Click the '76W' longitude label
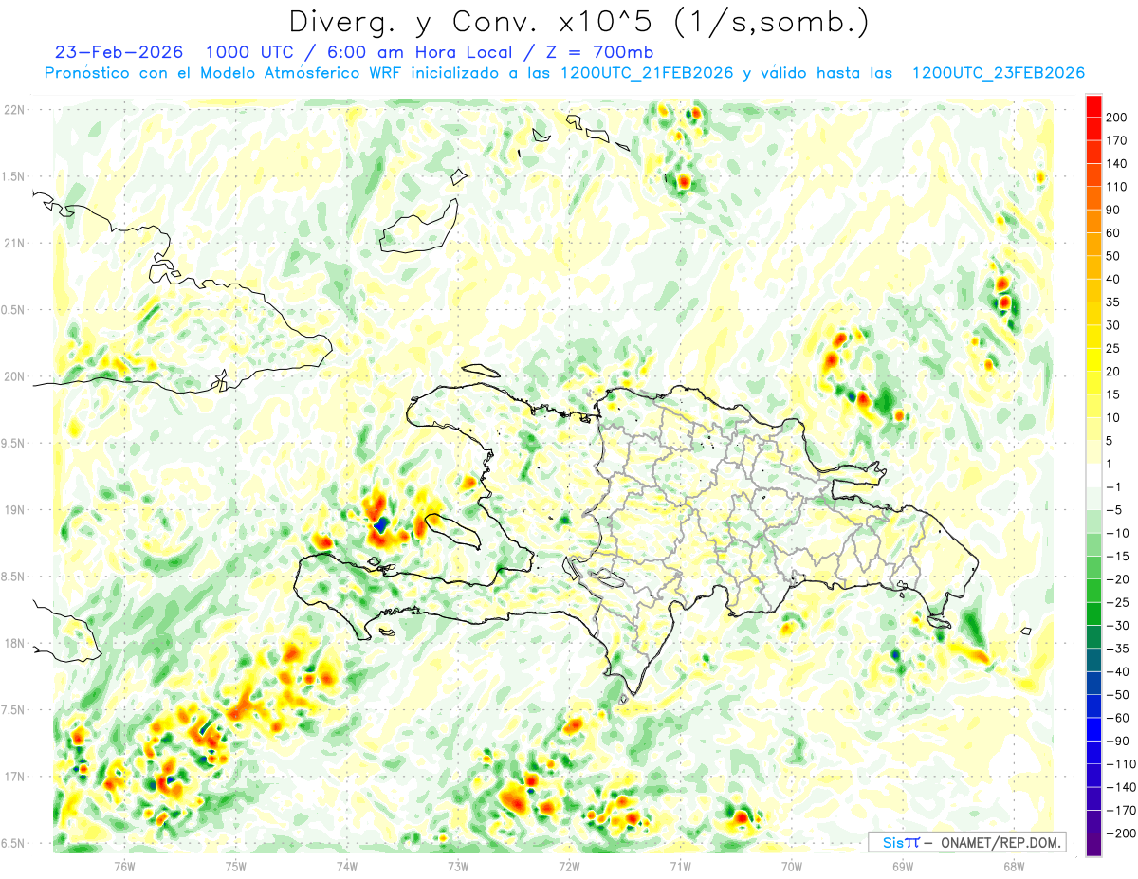 [x=124, y=865]
